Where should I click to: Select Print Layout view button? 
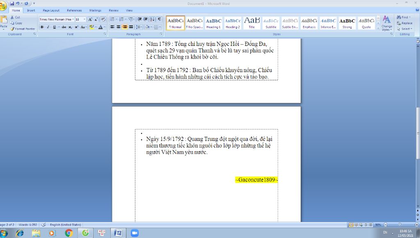pos(352,225)
